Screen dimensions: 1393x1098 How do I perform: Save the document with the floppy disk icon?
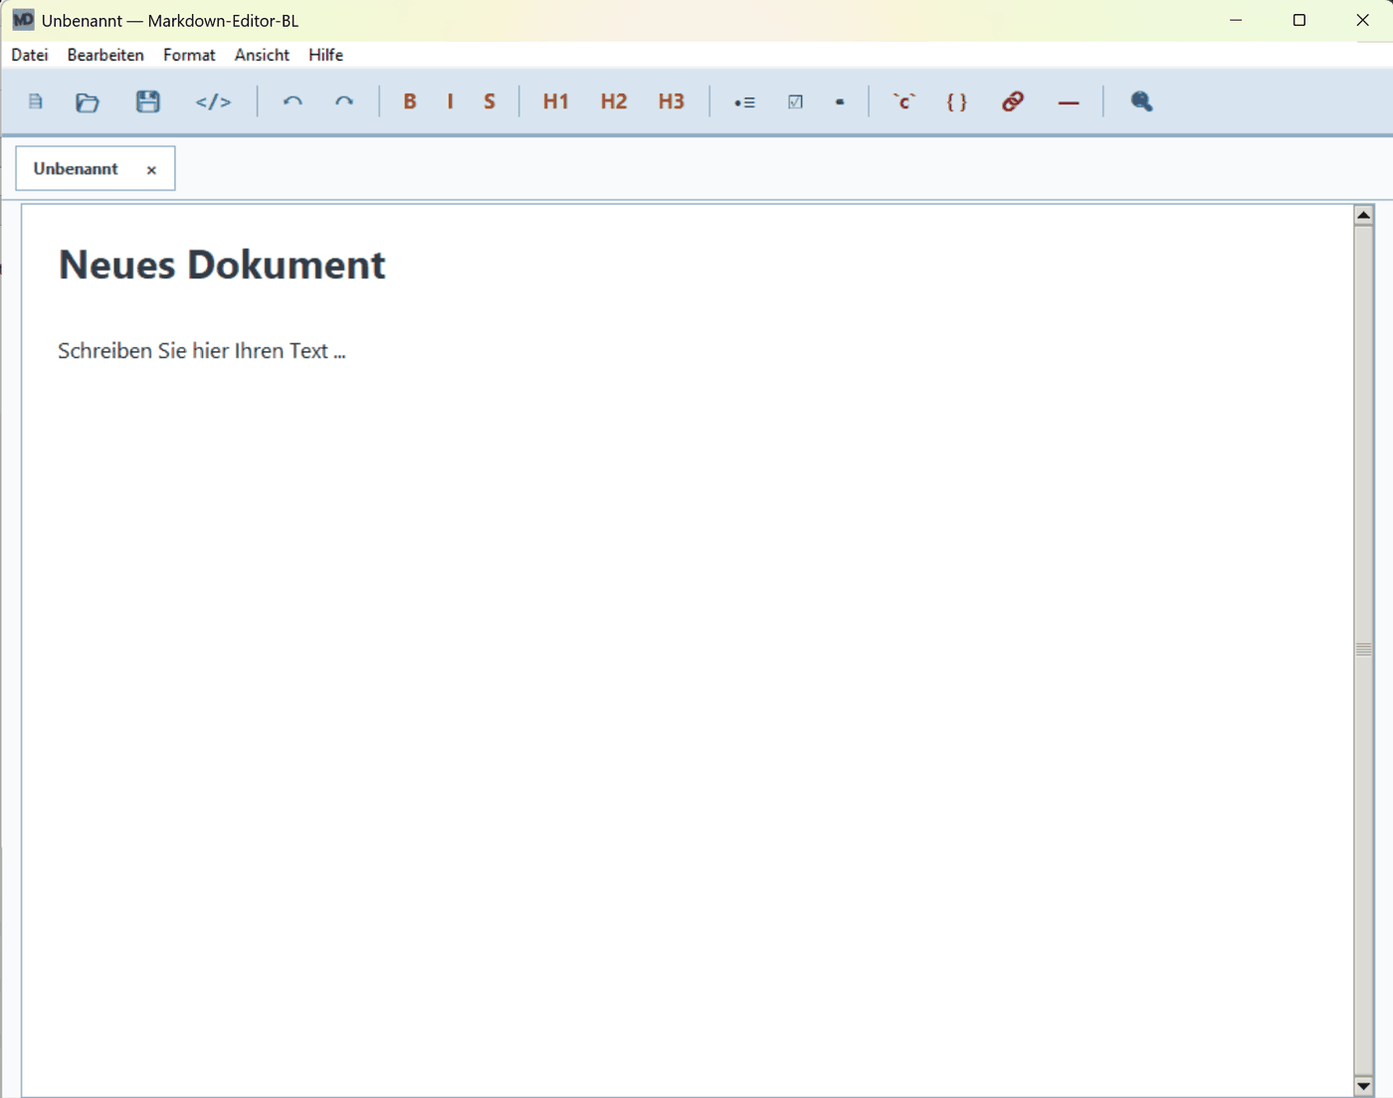[148, 101]
